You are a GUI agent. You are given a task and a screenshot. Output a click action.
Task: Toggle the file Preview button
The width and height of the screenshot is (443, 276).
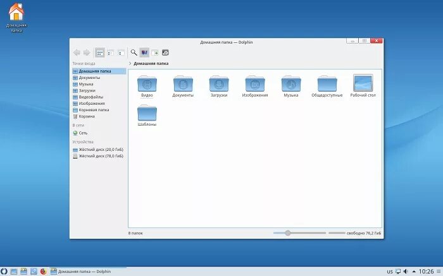[144, 52]
